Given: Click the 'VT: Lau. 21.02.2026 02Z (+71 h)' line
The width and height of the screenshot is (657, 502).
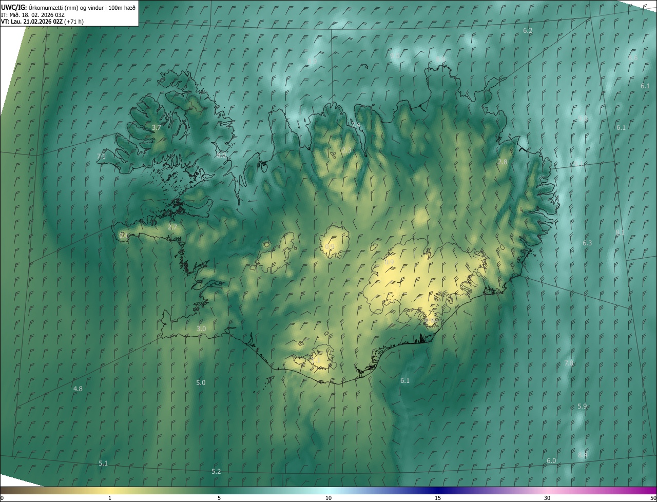Looking at the screenshot, I should click(x=43, y=21).
